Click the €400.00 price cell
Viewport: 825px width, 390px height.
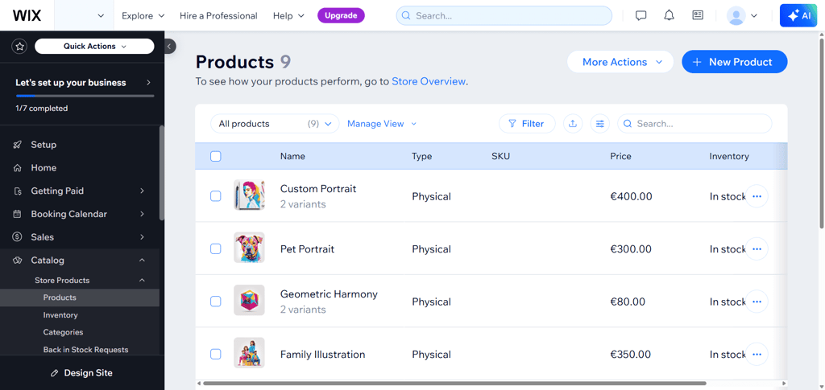click(631, 196)
